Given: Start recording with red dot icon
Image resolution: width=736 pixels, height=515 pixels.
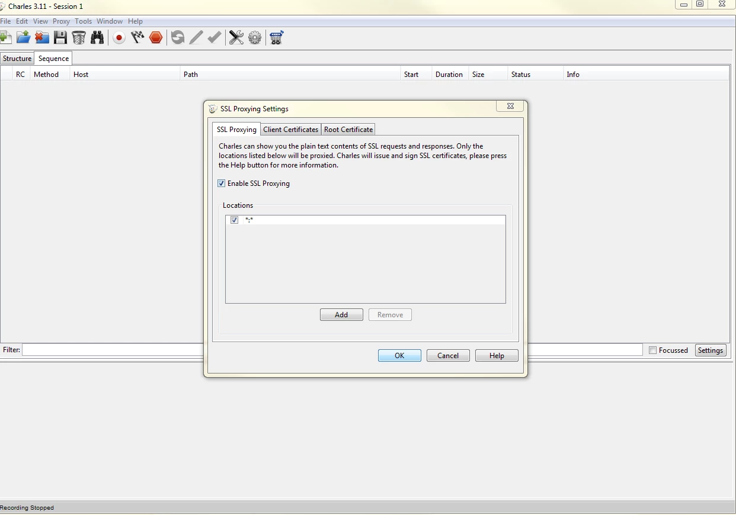Looking at the screenshot, I should (119, 38).
